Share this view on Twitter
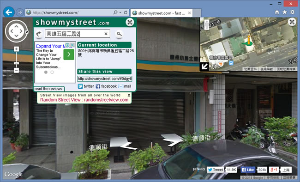 tap(86, 86)
